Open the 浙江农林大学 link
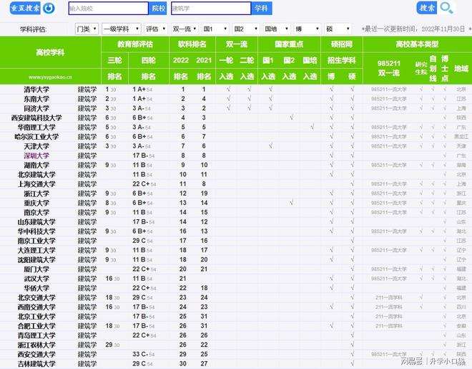Viewport: 472px width, 369px height. point(36,345)
